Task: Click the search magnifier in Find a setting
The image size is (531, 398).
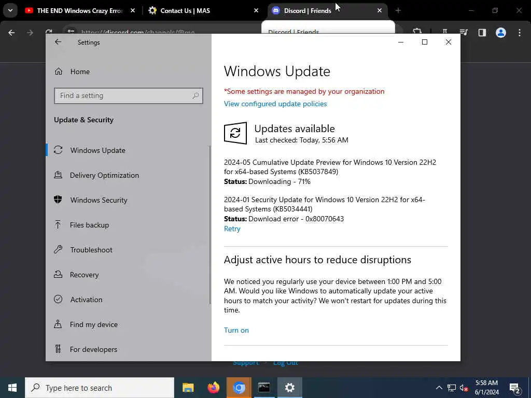Action: click(195, 96)
